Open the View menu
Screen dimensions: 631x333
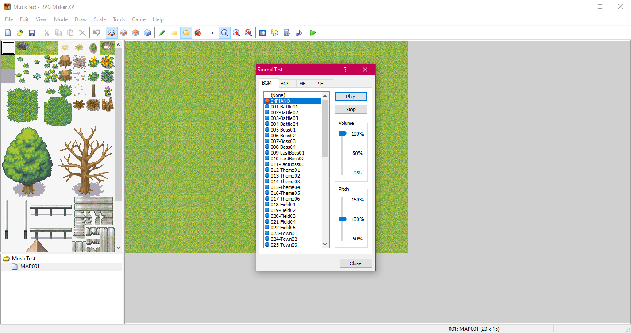pos(41,19)
